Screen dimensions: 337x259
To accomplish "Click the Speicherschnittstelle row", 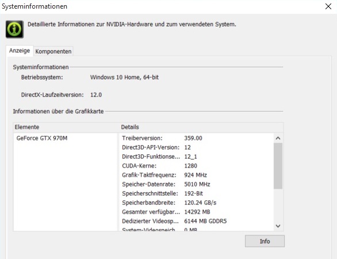I will [197, 193].
